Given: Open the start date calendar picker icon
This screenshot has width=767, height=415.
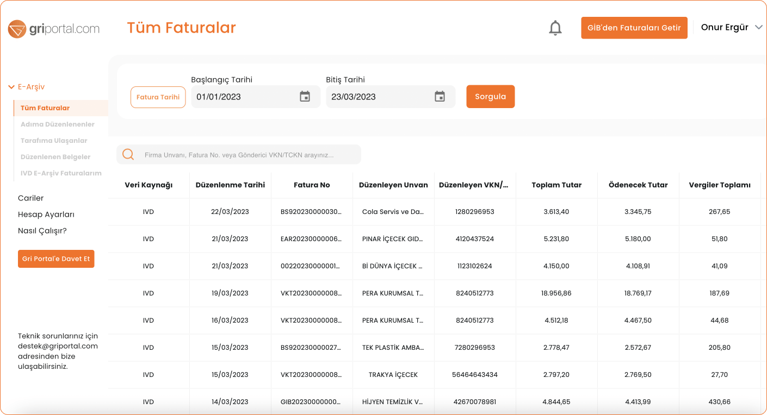Looking at the screenshot, I should tap(305, 97).
